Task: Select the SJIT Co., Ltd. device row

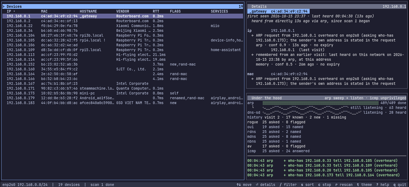Action: point(123,69)
